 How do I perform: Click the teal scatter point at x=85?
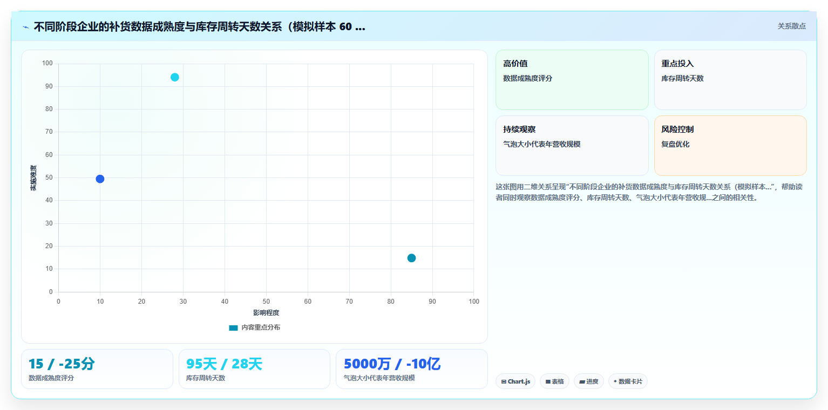coord(411,258)
